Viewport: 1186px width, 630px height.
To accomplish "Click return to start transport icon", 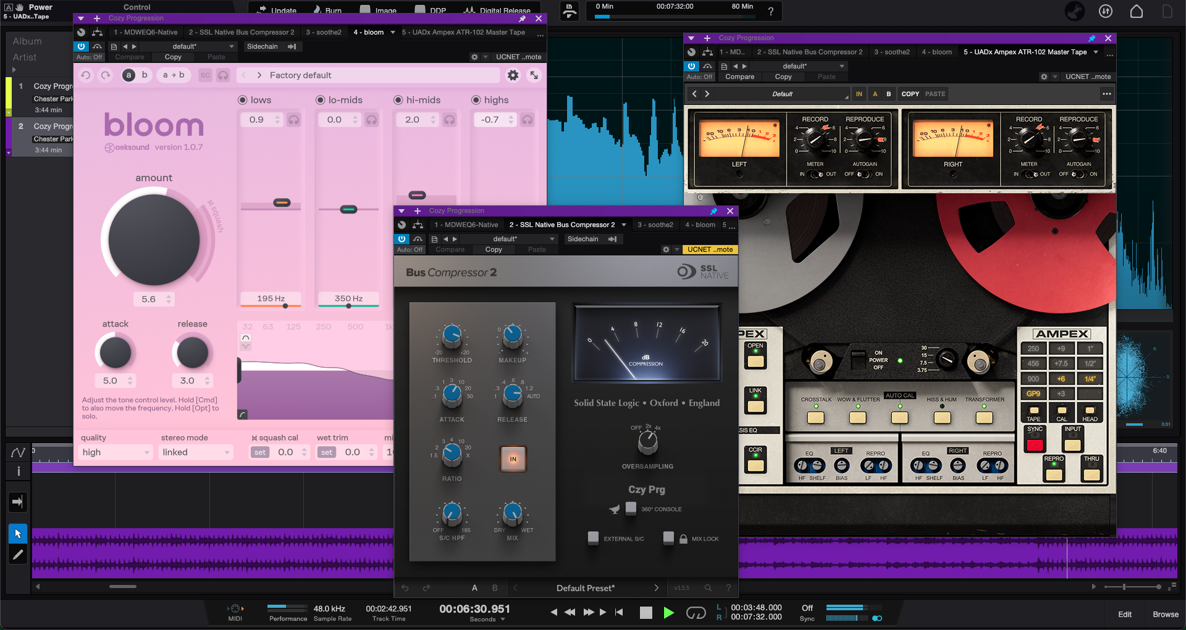I will 618,612.
